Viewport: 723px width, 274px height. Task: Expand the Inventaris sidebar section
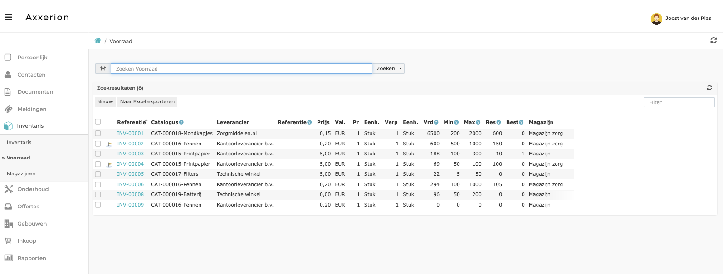tap(30, 126)
